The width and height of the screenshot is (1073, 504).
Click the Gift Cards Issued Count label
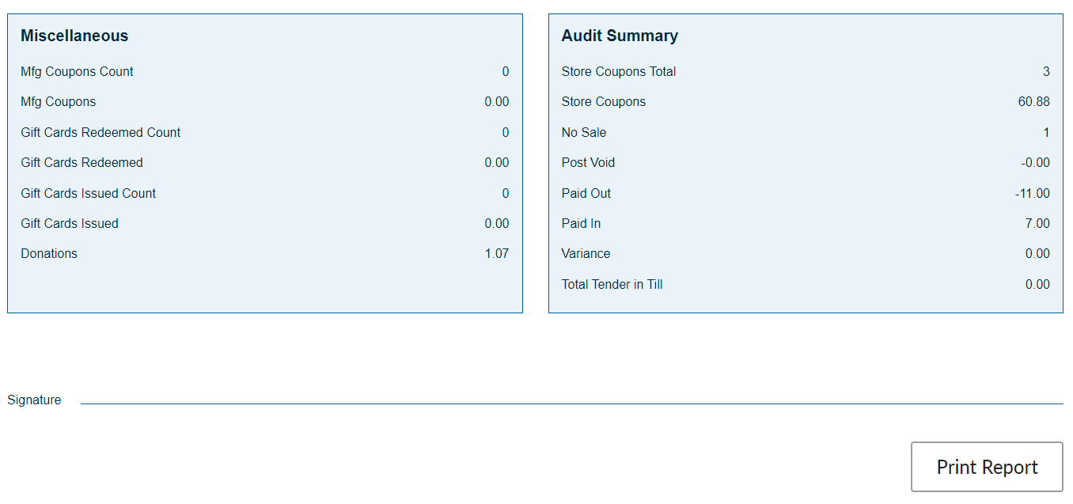[88, 193]
